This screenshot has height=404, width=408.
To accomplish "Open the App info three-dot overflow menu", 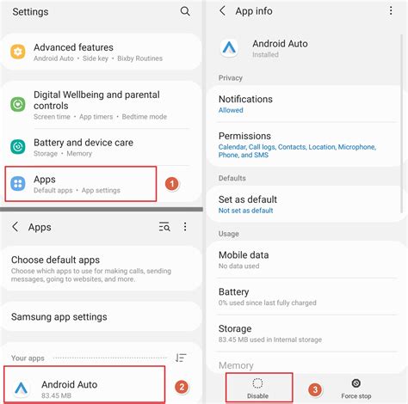I will 391,11.
